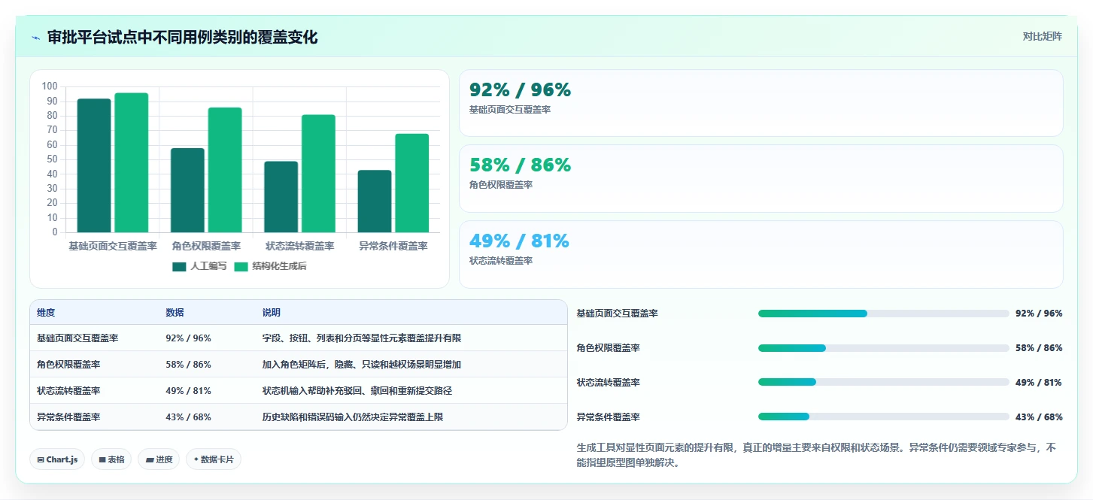Click the 角色权限覆盖率 table row name
This screenshot has height=500, width=1093.
(68, 365)
